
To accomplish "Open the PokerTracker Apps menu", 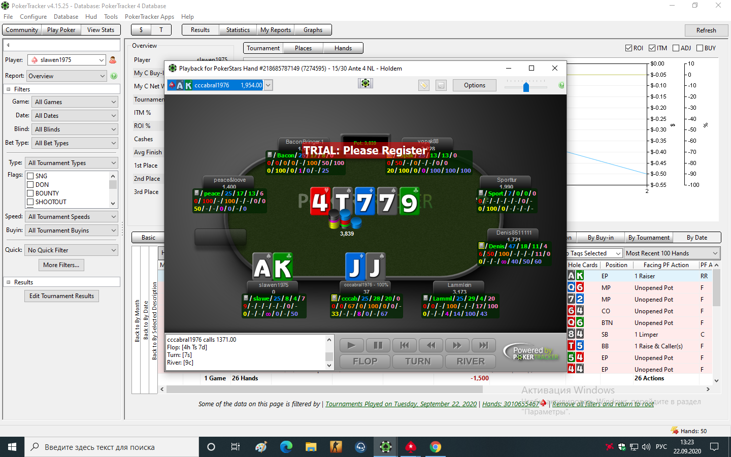I will pos(149,17).
